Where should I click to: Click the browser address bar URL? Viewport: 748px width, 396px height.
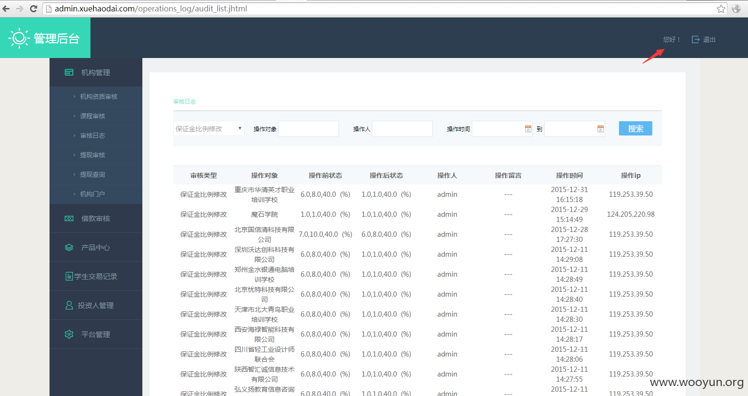[151, 9]
